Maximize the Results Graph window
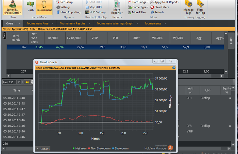Image resolution: width=238 pixels, height=154 pixels. pyautogui.click(x=162, y=61)
